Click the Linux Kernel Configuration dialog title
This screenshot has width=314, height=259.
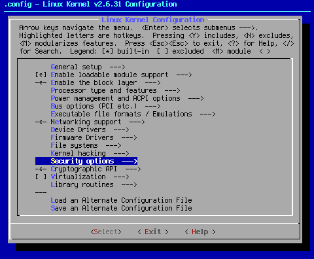[153, 20]
